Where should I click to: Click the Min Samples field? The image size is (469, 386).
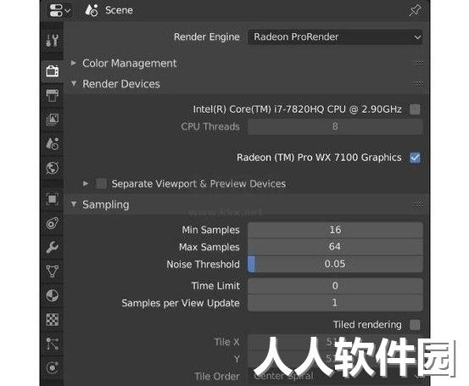pos(335,230)
